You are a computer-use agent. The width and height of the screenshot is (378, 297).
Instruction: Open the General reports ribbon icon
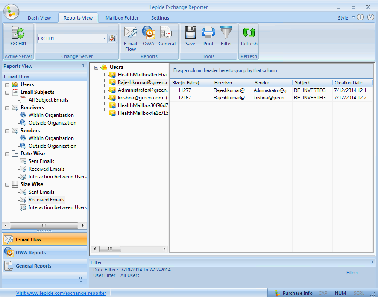click(x=166, y=32)
